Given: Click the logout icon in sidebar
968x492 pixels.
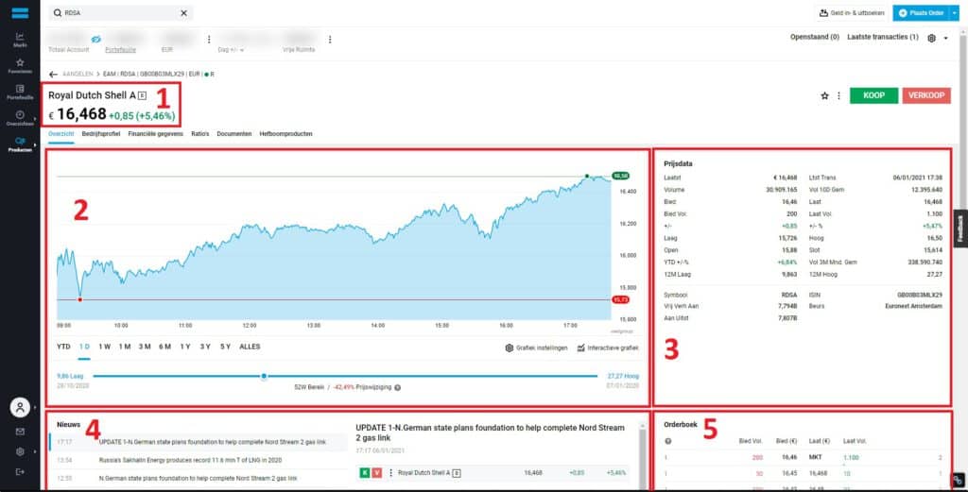Looking at the screenshot, I should [20, 471].
